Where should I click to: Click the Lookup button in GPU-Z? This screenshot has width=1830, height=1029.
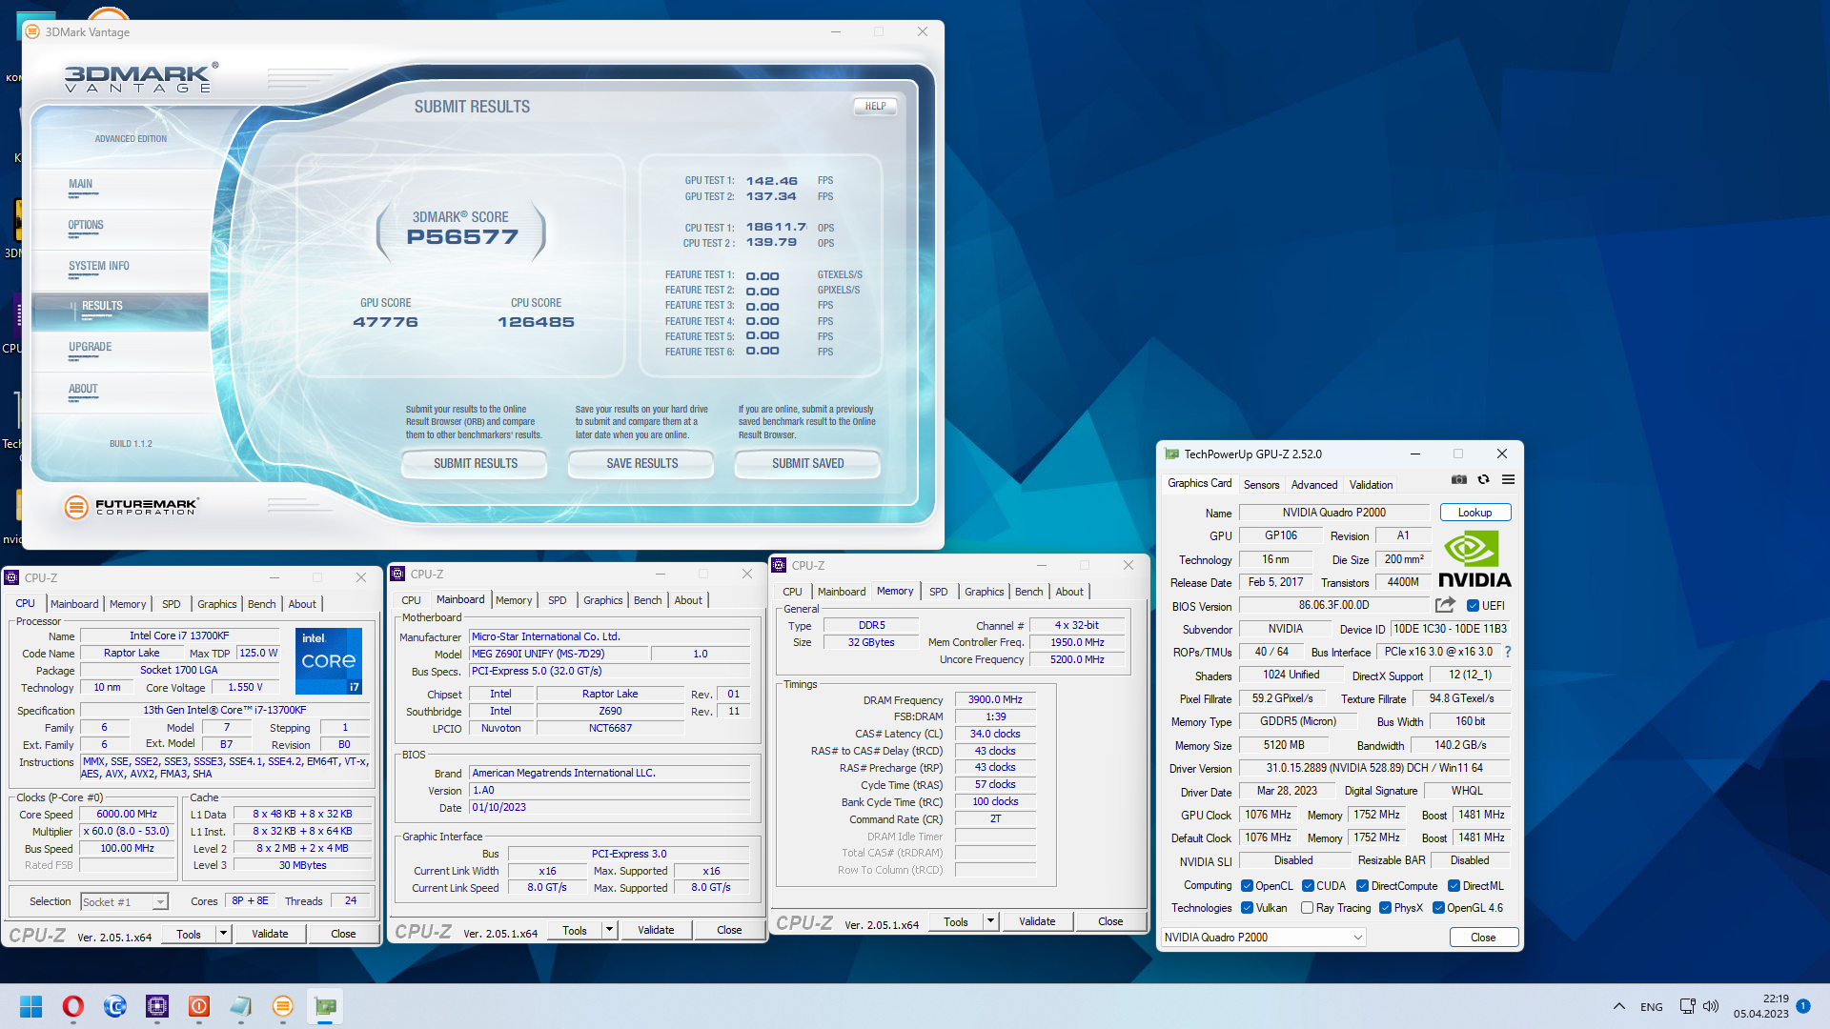click(1474, 513)
